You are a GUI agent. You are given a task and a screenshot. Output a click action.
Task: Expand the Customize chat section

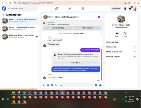coord(121,42)
